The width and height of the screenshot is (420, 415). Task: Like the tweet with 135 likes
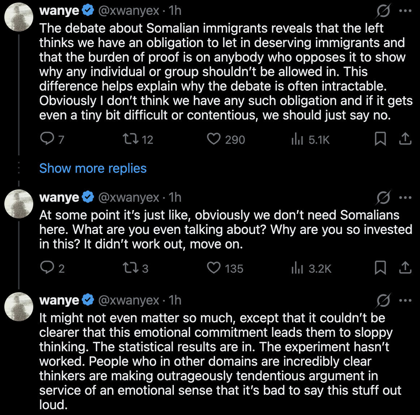(x=214, y=268)
